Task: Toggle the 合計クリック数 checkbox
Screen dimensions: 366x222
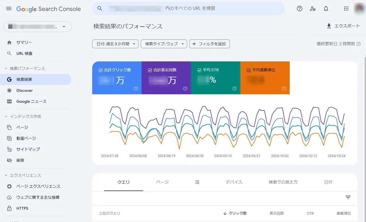Action: [100, 70]
